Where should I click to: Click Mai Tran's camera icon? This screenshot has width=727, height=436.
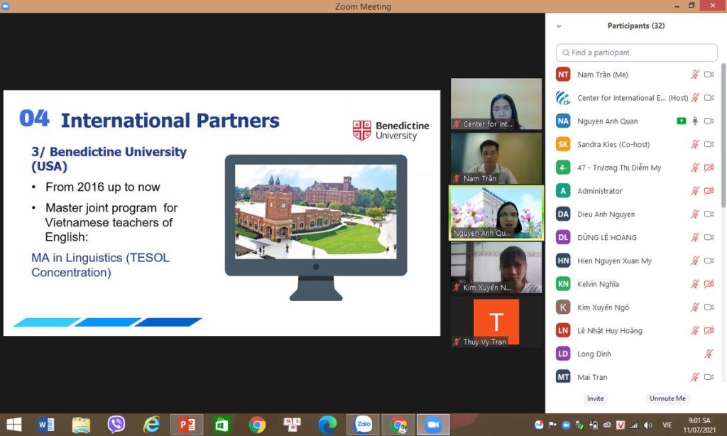pyautogui.click(x=709, y=377)
